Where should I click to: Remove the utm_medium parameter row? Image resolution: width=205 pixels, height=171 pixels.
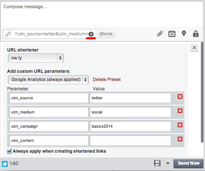tap(180, 111)
